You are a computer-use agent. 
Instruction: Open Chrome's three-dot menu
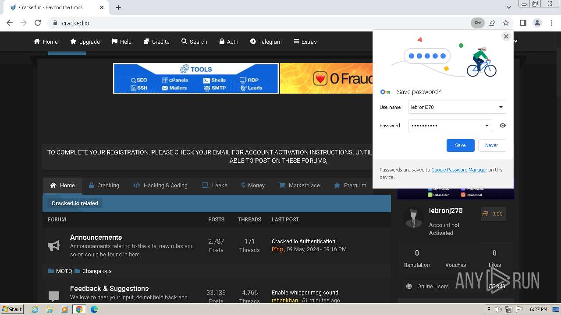pyautogui.click(x=551, y=23)
